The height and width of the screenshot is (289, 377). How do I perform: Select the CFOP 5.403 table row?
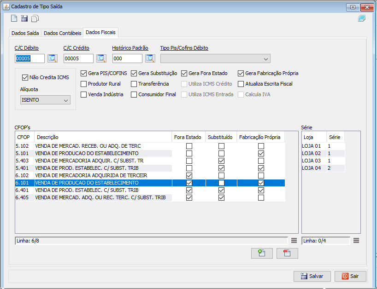click(92, 161)
